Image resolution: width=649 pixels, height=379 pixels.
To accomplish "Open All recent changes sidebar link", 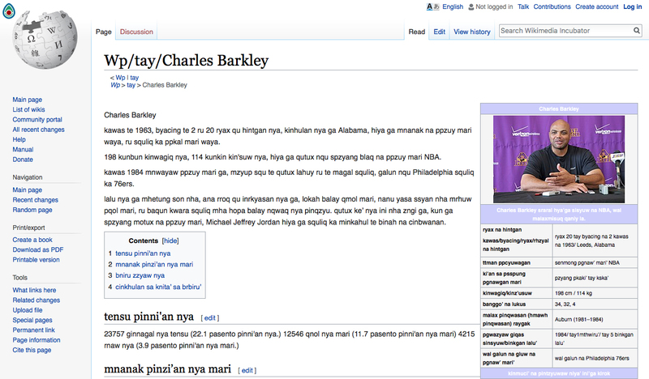I will (38, 130).
